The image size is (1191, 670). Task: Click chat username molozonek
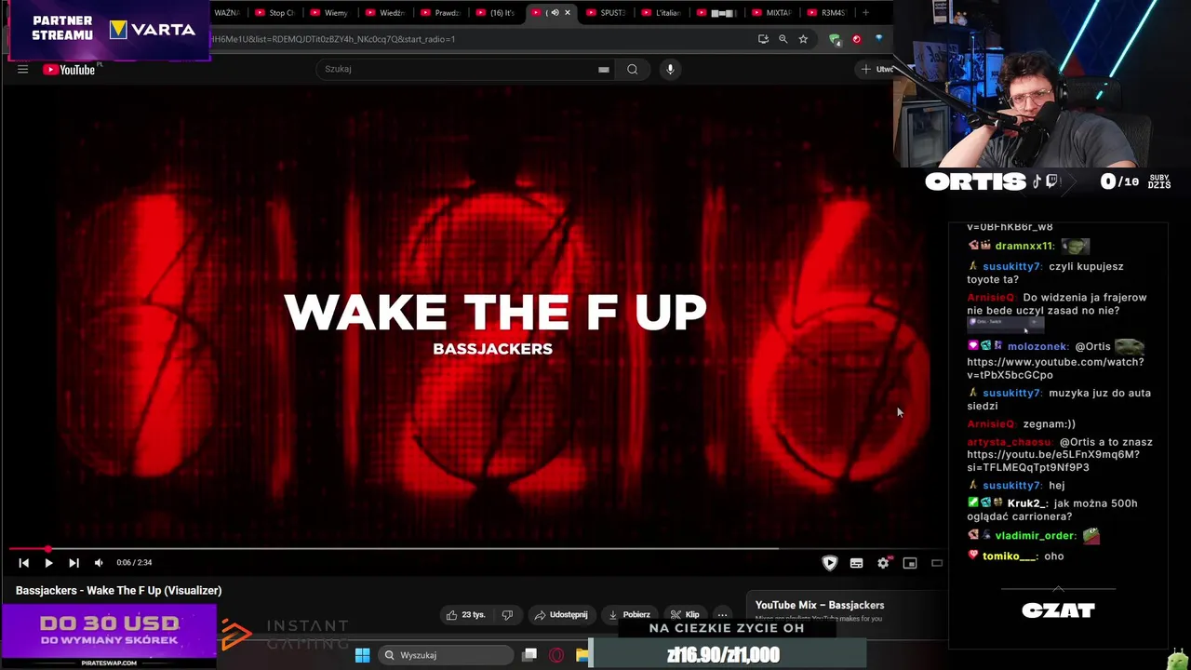[x=1037, y=346]
